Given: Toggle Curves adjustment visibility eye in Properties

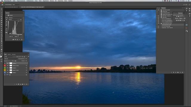Looking at the screenshot, I should click(20, 40).
